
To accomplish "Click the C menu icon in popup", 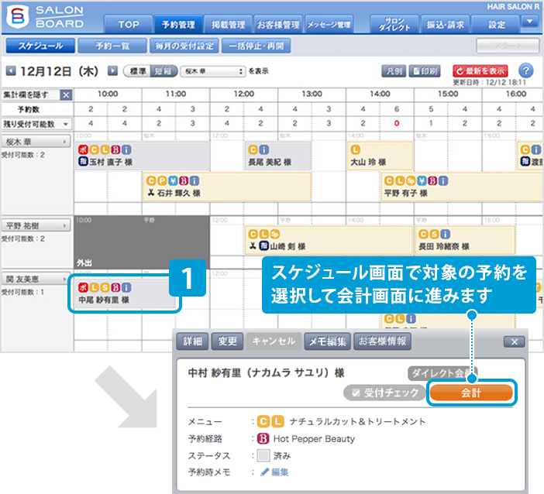I will click(x=263, y=421).
